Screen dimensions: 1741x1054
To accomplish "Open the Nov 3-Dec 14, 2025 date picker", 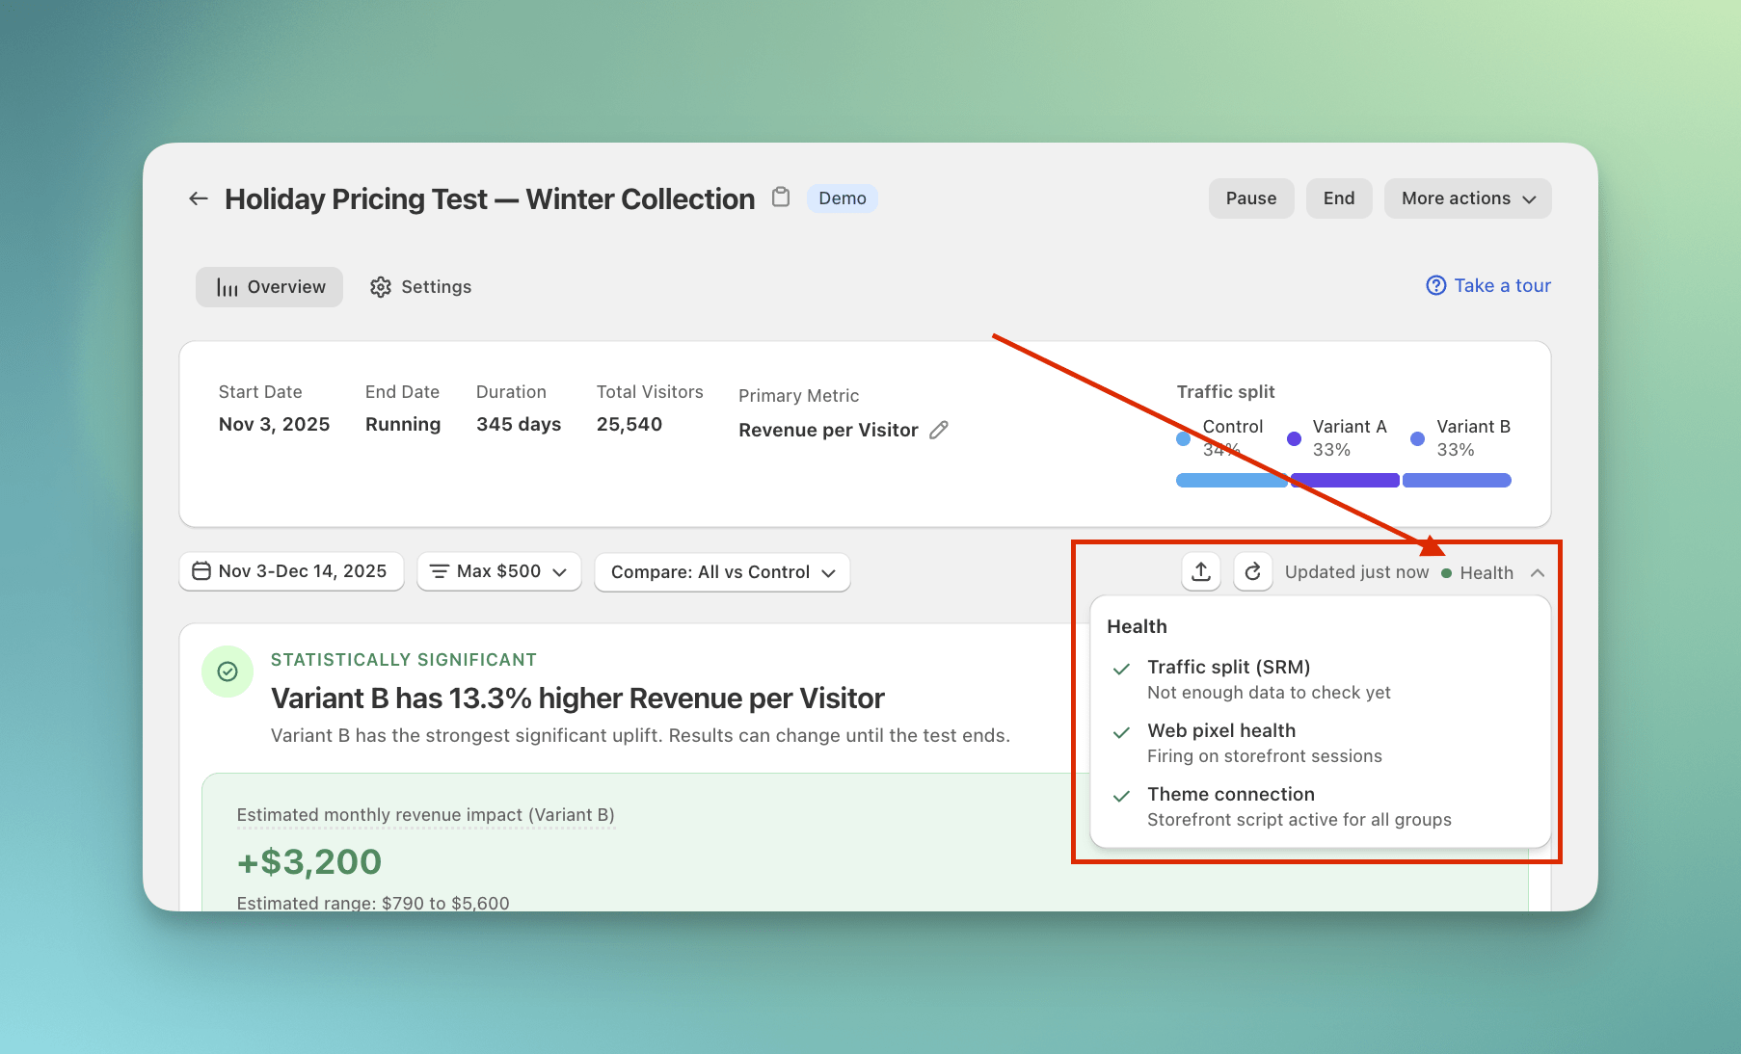I will click(291, 571).
